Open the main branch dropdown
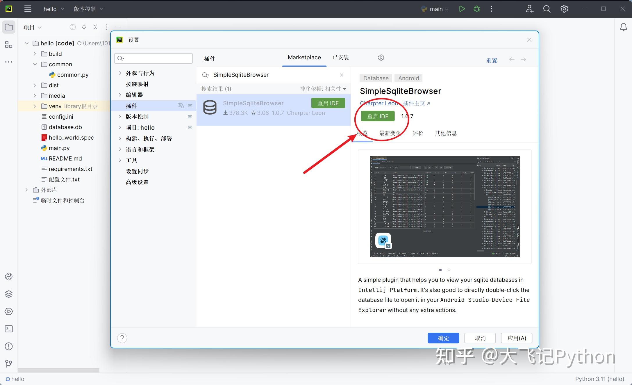632x385 pixels. (435, 9)
